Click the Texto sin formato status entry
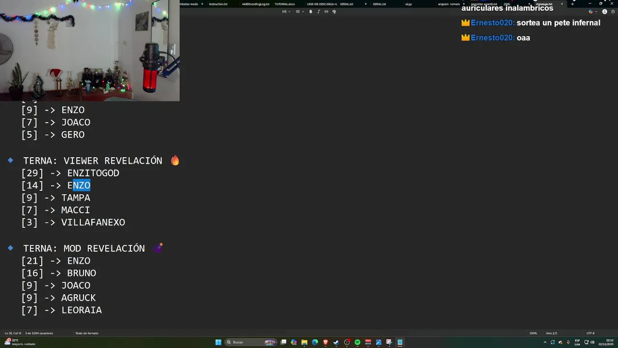The width and height of the screenshot is (618, 348). [87, 333]
